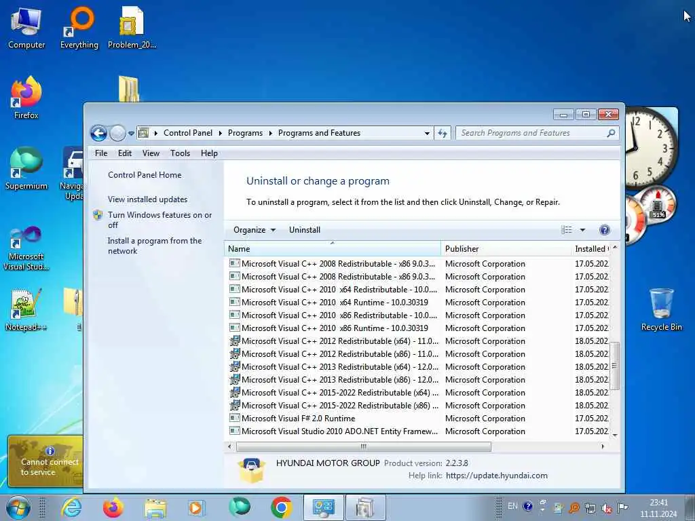Screen dimensions: 695x521
Task: Switch to Control Panel taskbar button
Action: point(324,507)
